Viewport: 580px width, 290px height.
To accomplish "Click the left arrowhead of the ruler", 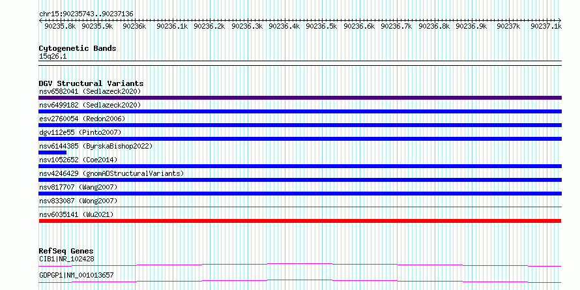I will (40, 20).
